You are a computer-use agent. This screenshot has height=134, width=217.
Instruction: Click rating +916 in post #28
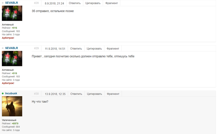pyautogui.click(x=14, y=28)
